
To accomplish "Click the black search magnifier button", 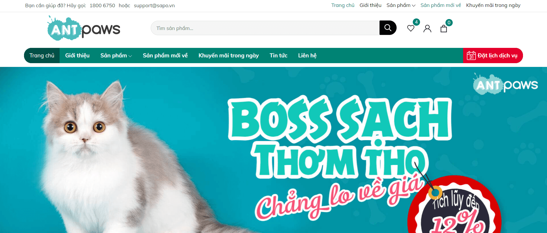I will pyautogui.click(x=388, y=28).
